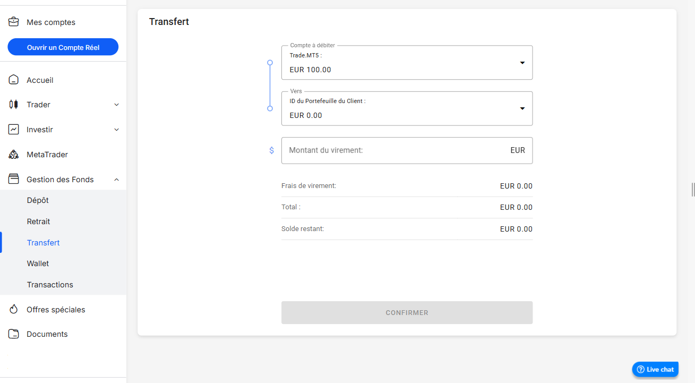695x383 pixels.
Task: Click the MetaTrader logo icon
Action: 14,155
